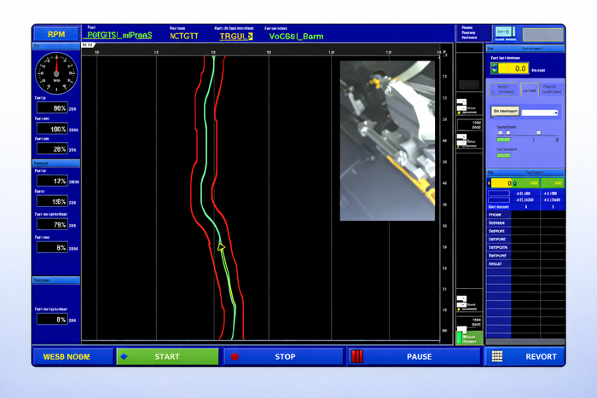Screen dimensions: 597x398
Task: Click the lower green indicator bar
Action: tap(503, 156)
